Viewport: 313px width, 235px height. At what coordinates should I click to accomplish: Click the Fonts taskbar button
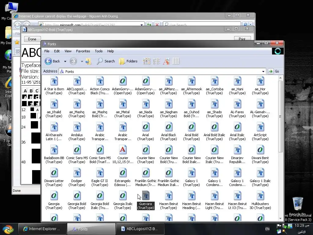(91, 229)
